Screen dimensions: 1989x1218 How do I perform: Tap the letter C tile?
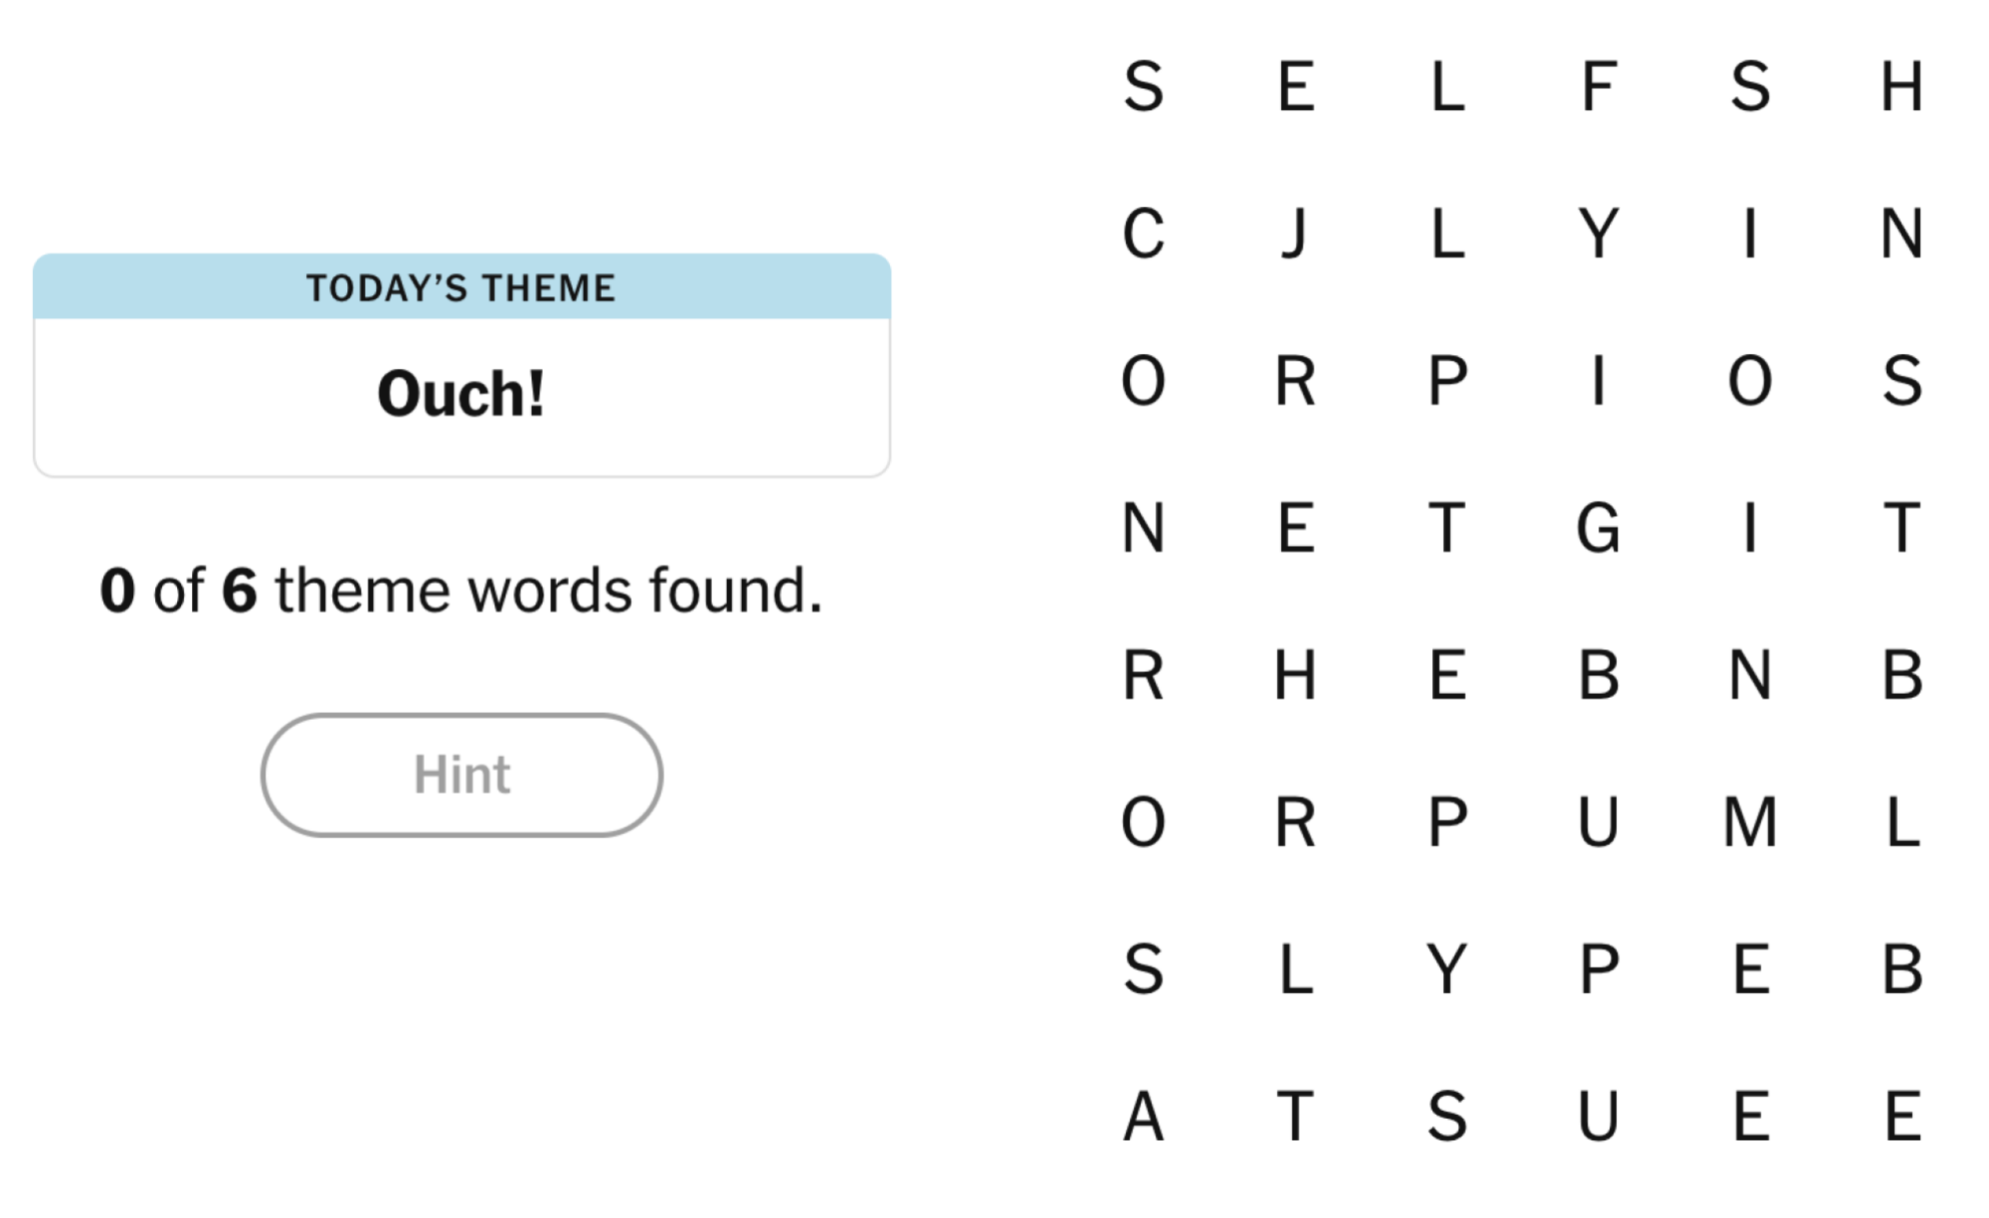pyautogui.click(x=1144, y=234)
